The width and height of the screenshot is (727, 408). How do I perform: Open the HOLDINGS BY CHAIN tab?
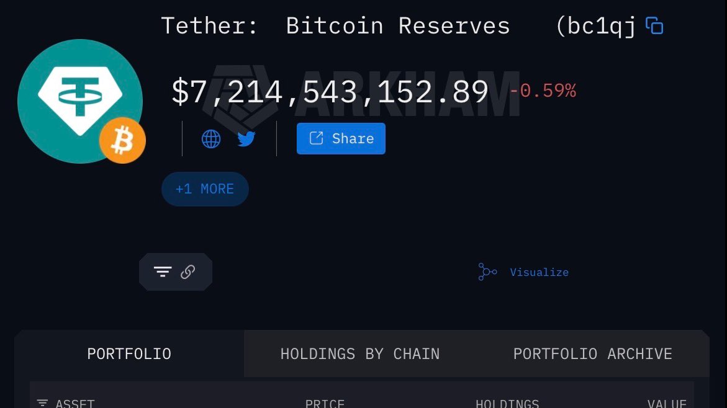(360, 354)
